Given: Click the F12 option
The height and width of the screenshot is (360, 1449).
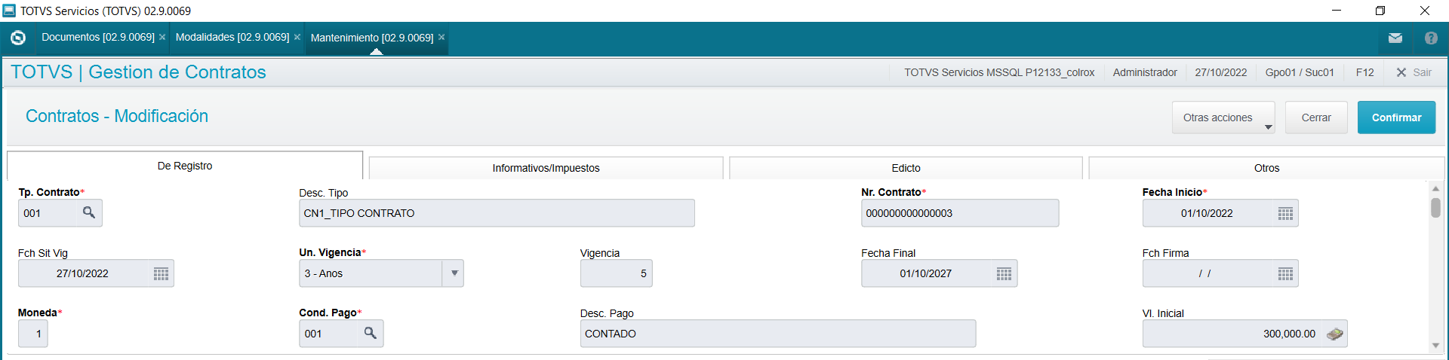Looking at the screenshot, I should [1364, 72].
